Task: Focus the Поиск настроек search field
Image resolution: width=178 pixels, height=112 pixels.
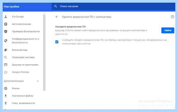Action: pyautogui.click(x=114, y=6)
